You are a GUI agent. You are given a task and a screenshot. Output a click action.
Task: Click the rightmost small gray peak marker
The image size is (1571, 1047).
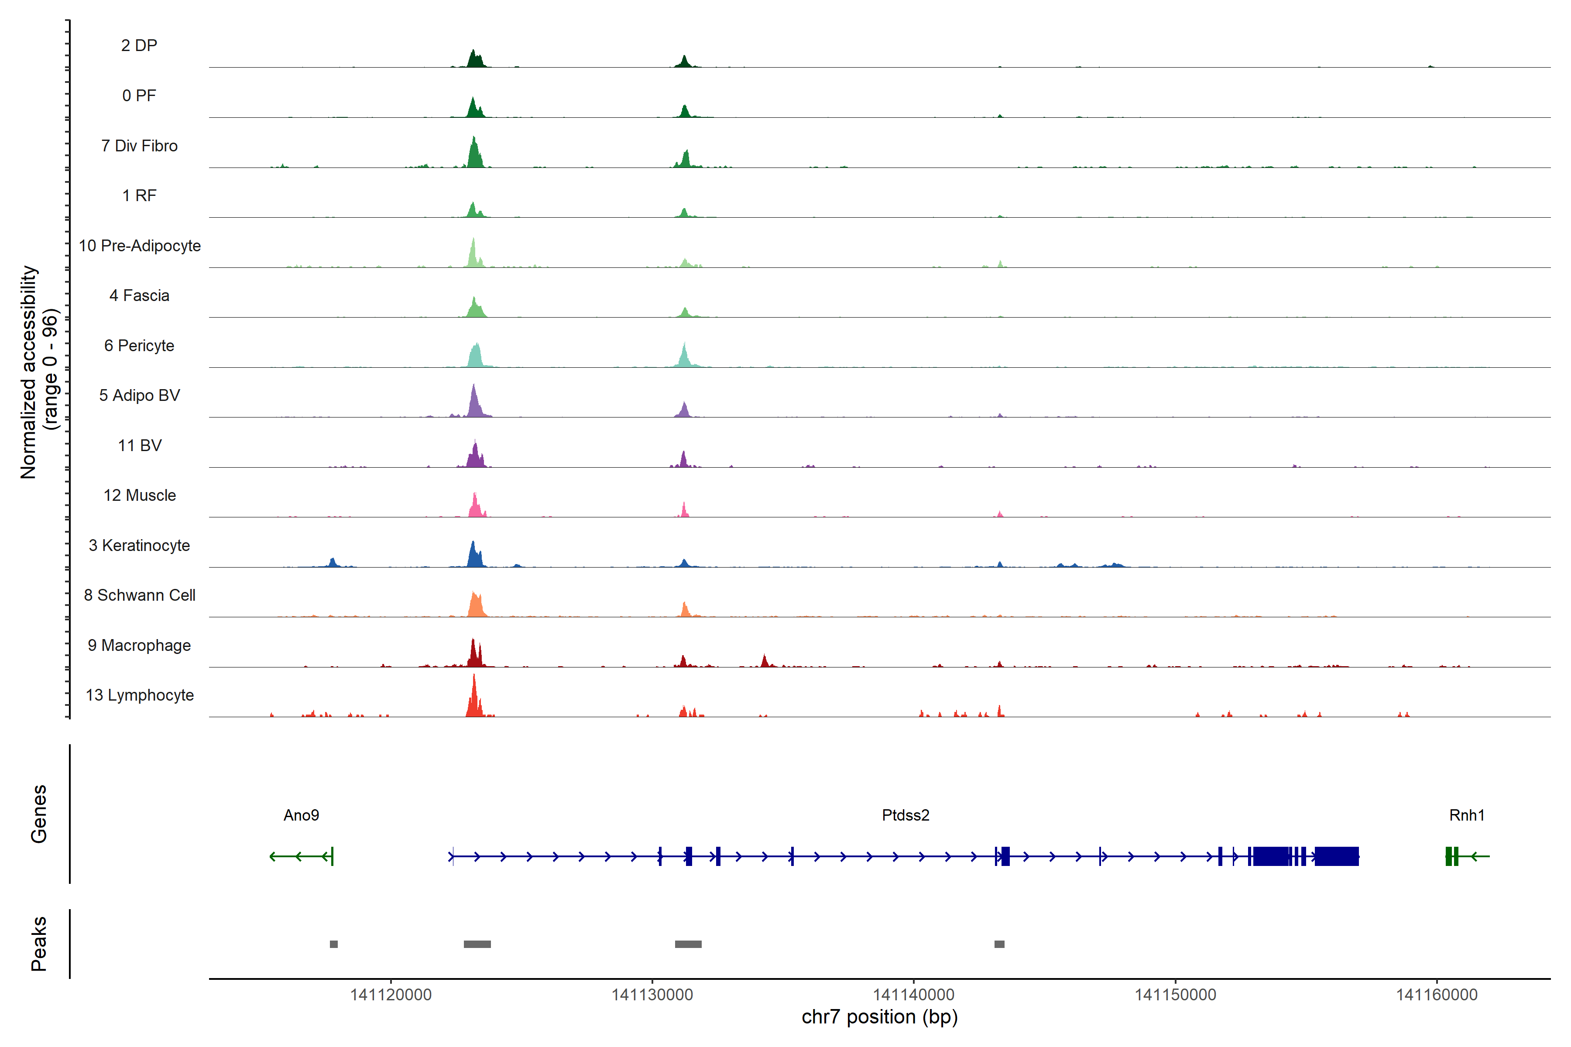(998, 944)
